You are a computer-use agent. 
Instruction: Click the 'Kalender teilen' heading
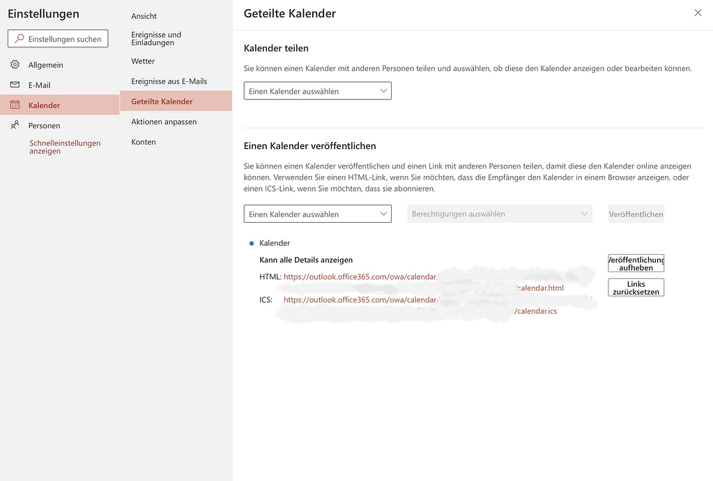[x=276, y=48]
